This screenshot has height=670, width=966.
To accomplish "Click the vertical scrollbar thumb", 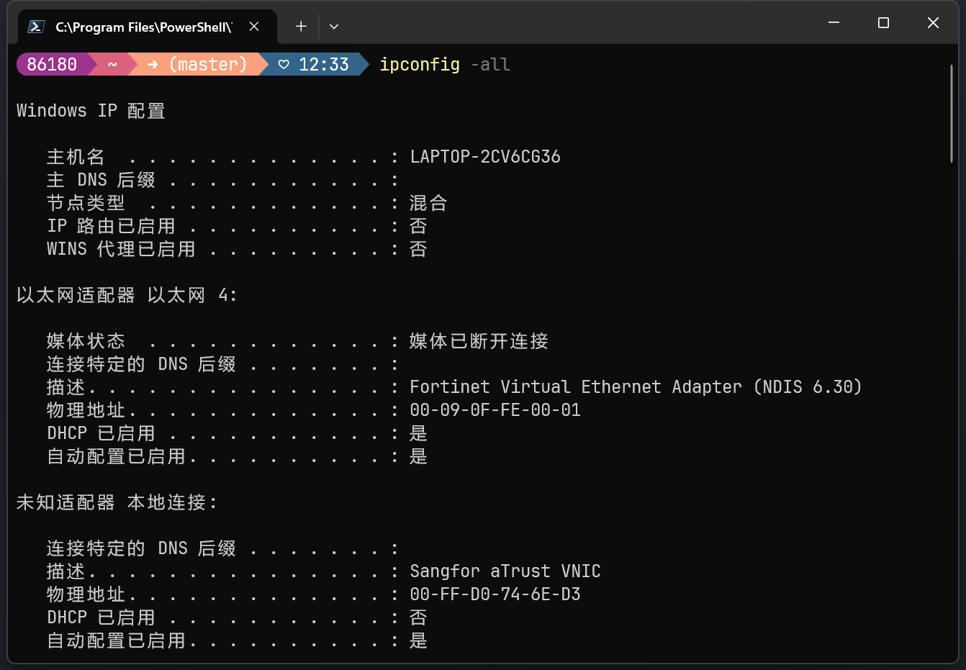I will (x=952, y=114).
